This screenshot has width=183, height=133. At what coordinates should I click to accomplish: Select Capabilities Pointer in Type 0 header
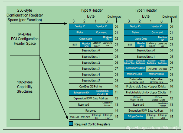(x=107, y=105)
